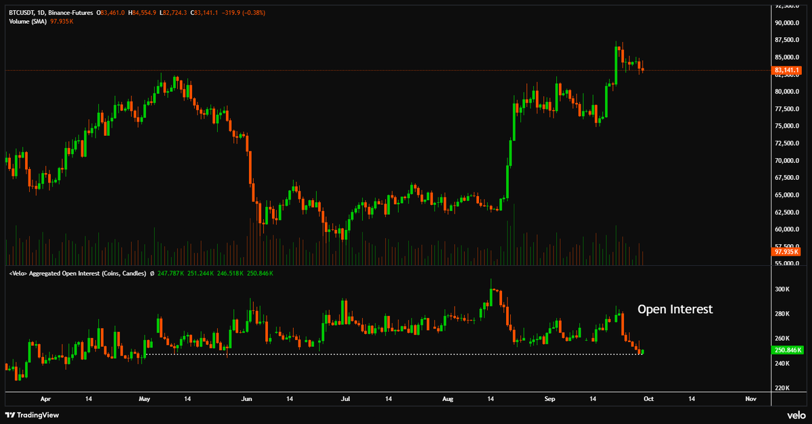
Task: Click the close value C83,141.1 in legend
Action: (204, 13)
